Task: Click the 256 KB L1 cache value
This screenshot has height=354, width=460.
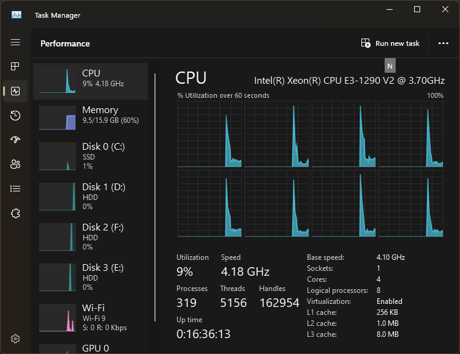Action: click(x=387, y=312)
